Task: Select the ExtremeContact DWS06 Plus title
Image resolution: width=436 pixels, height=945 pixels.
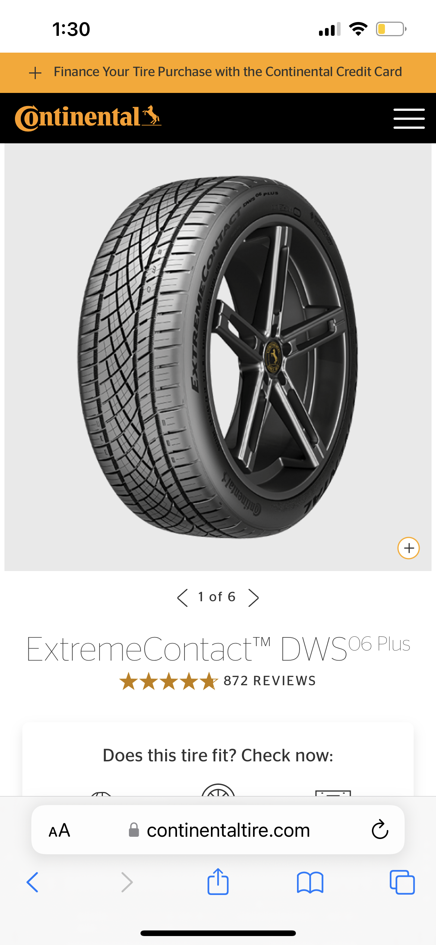Action: pos(218,649)
